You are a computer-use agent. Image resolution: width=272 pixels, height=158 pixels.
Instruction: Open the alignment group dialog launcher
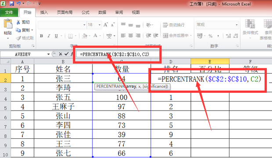coord(191,46)
